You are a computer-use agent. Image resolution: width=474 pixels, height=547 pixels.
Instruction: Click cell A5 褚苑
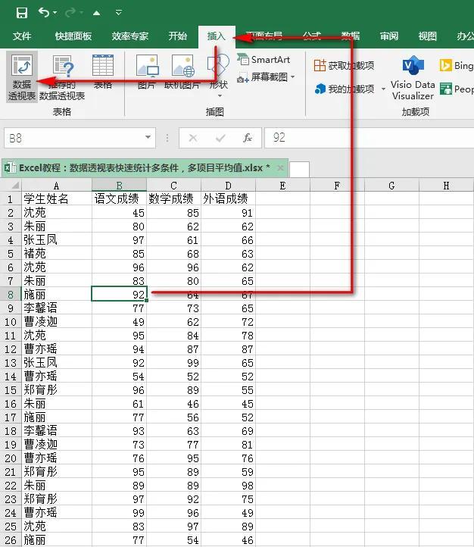57,254
